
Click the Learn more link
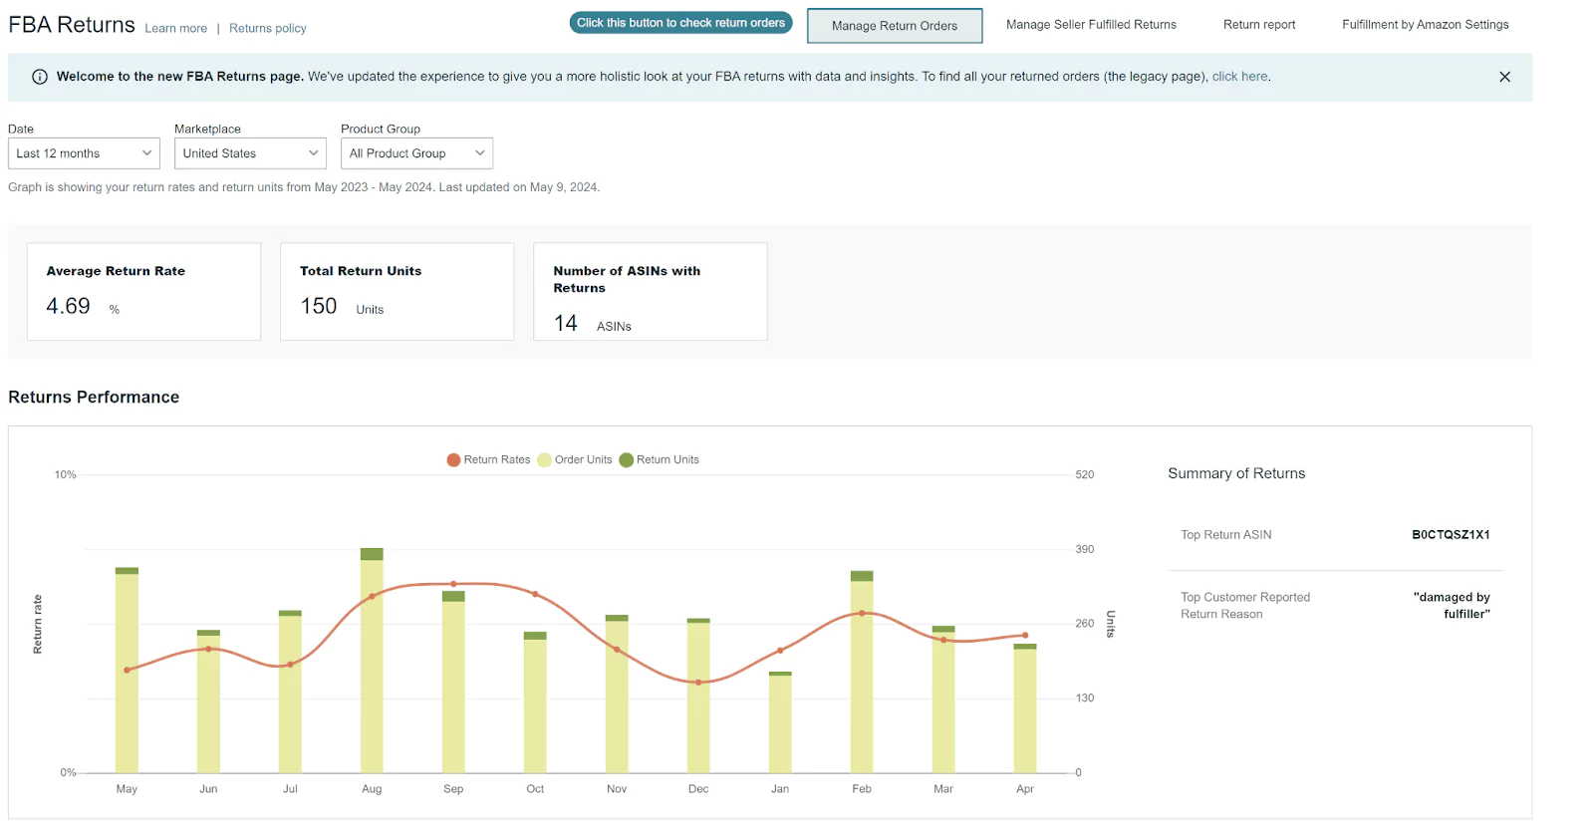click(175, 29)
